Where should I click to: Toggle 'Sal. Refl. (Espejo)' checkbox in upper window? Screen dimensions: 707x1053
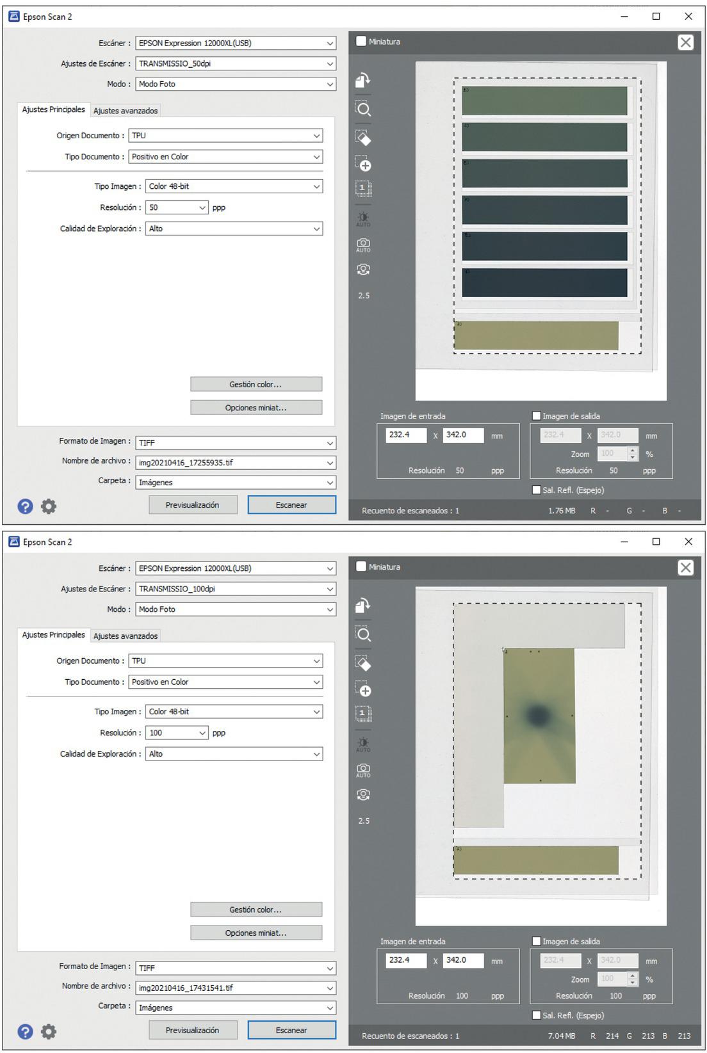point(537,490)
